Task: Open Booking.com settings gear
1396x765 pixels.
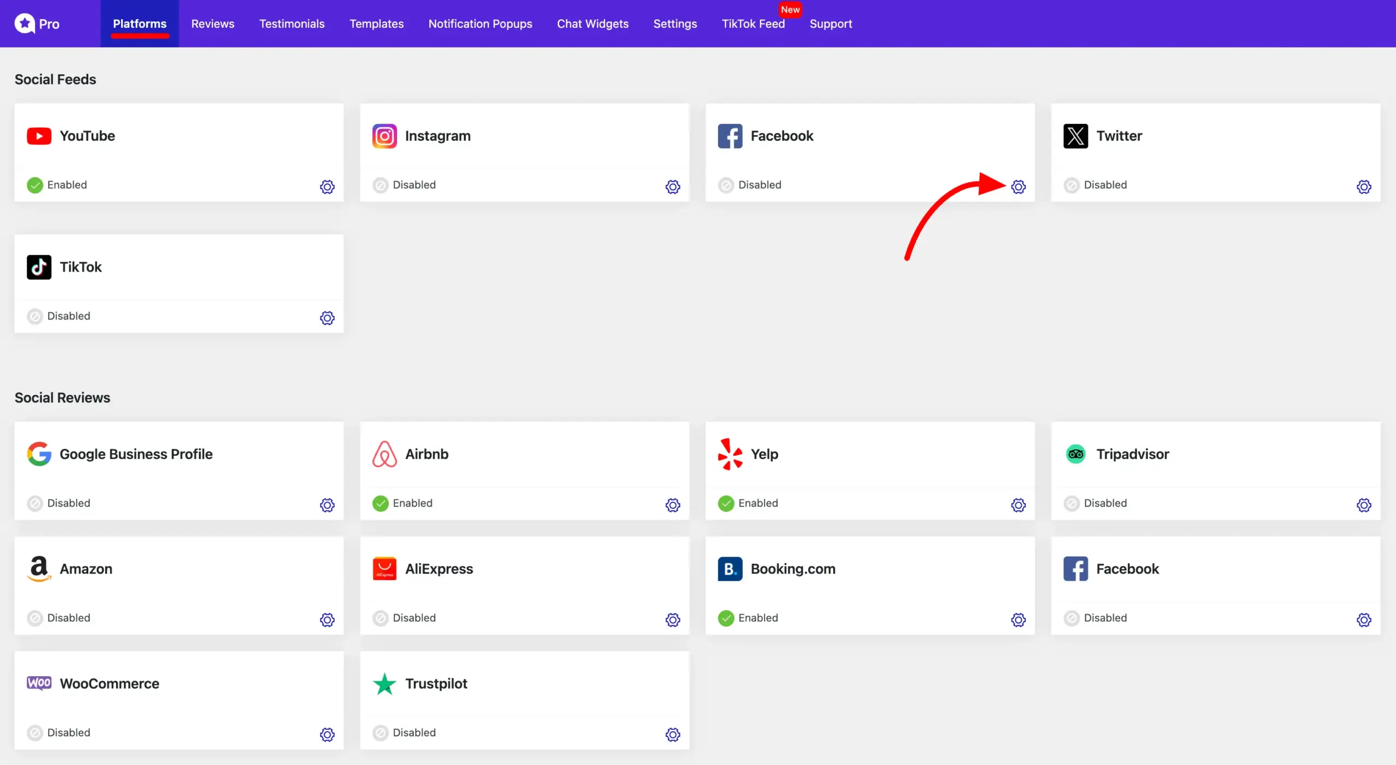Action: tap(1018, 619)
